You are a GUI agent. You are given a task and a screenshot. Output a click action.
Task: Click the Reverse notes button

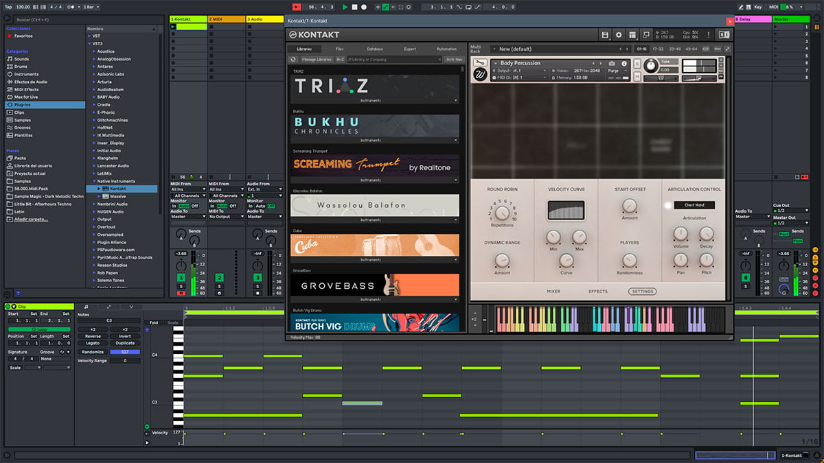pyautogui.click(x=93, y=336)
